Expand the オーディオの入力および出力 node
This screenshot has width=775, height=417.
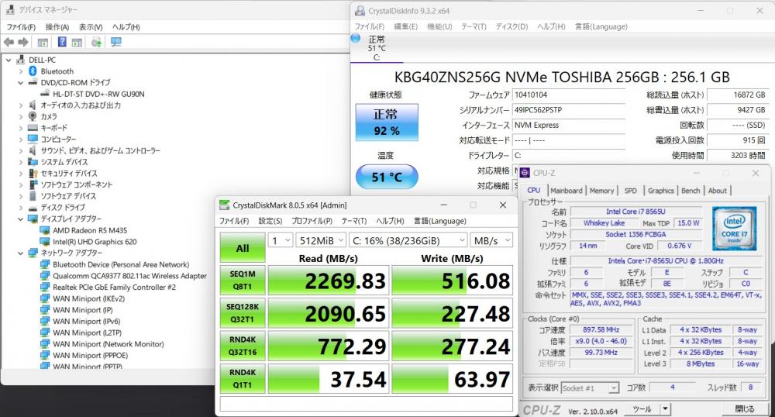[x=21, y=105]
